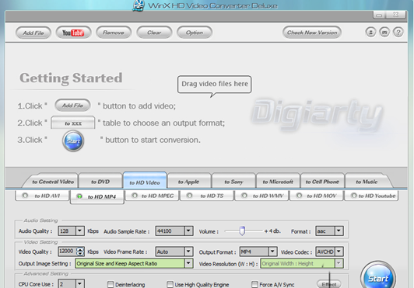Screen dimensions: 414x288
Task: Click Video Quality stepper arrows
Action: click(x=80, y=252)
